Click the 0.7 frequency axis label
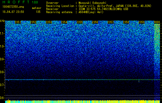The image size is (162, 103). point(2,85)
